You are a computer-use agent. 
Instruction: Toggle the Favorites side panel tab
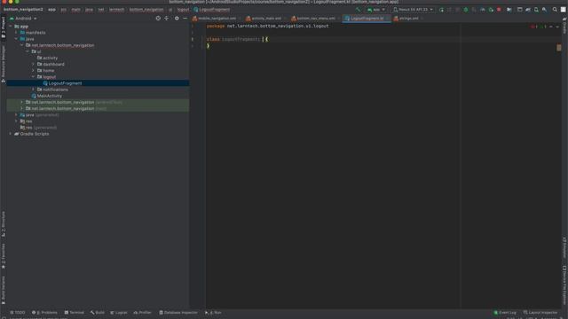[x=4, y=256]
